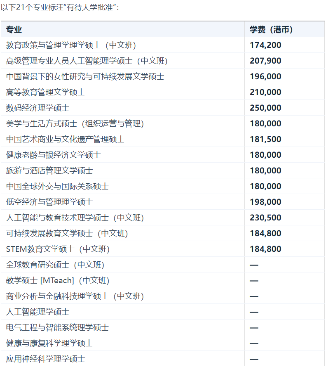The image size is (326, 367).
Task: Click 低空经济与管理理学硕士 program name
Action: tap(49, 202)
